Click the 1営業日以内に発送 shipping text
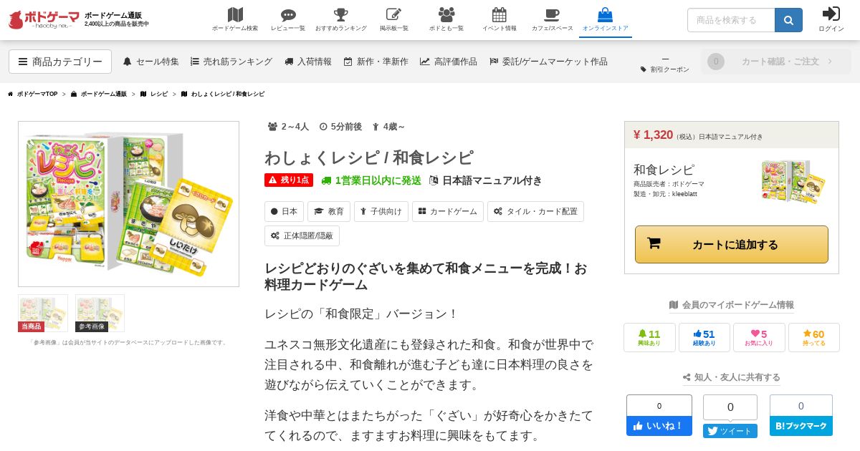The width and height of the screenshot is (860, 451). [x=371, y=180]
